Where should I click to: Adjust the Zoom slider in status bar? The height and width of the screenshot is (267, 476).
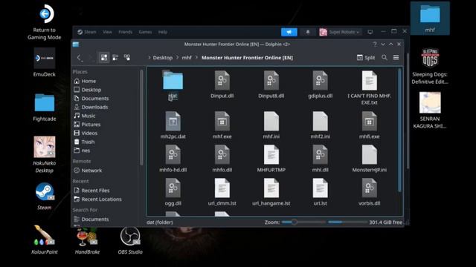click(x=303, y=222)
